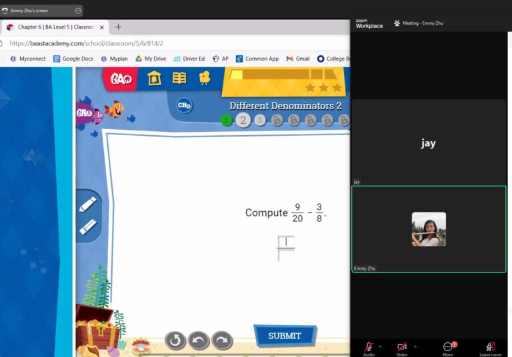
Task: Click the CH5 purple fish icon
Action: coord(88,114)
